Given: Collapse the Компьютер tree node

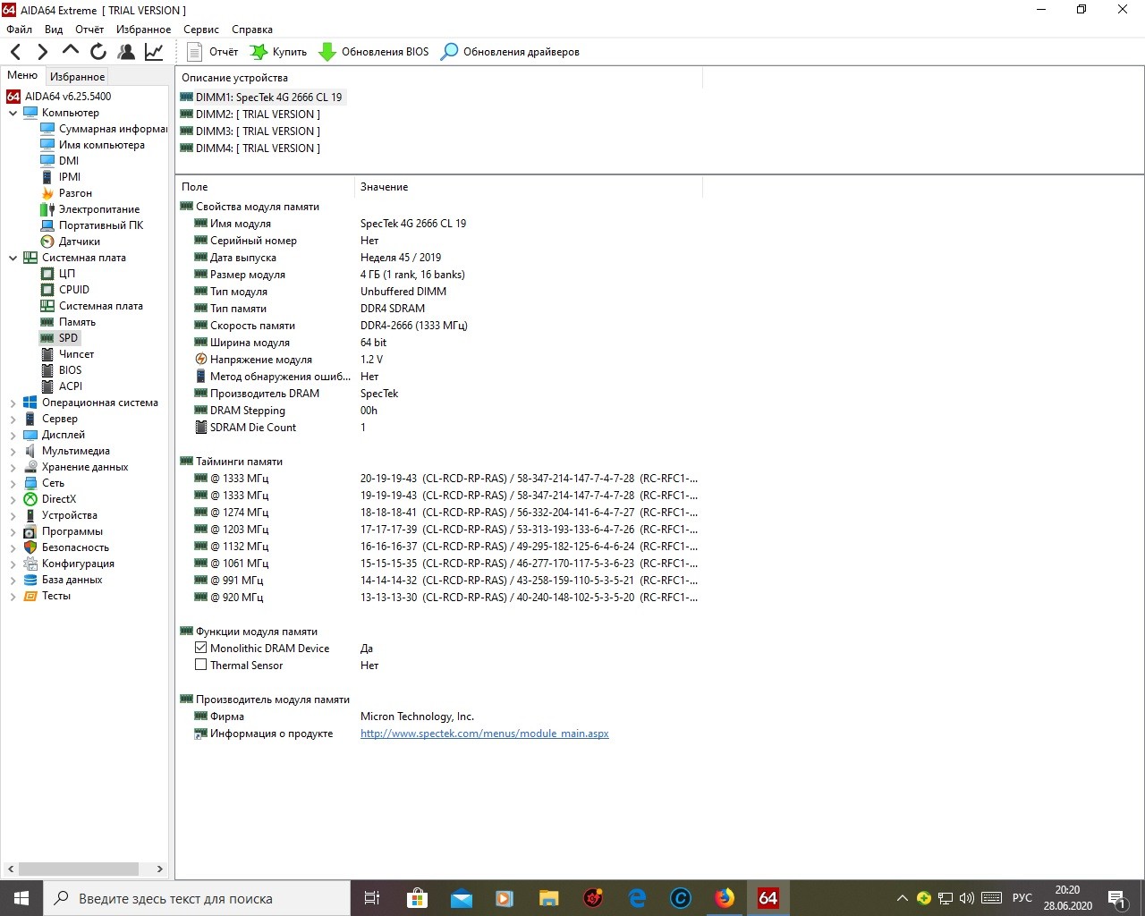Looking at the screenshot, I should click(x=13, y=113).
